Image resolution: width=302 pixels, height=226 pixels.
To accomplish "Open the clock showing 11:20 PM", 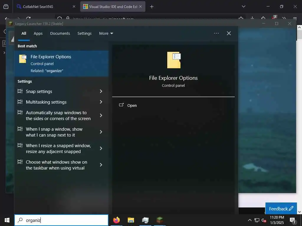I will click(277, 220).
